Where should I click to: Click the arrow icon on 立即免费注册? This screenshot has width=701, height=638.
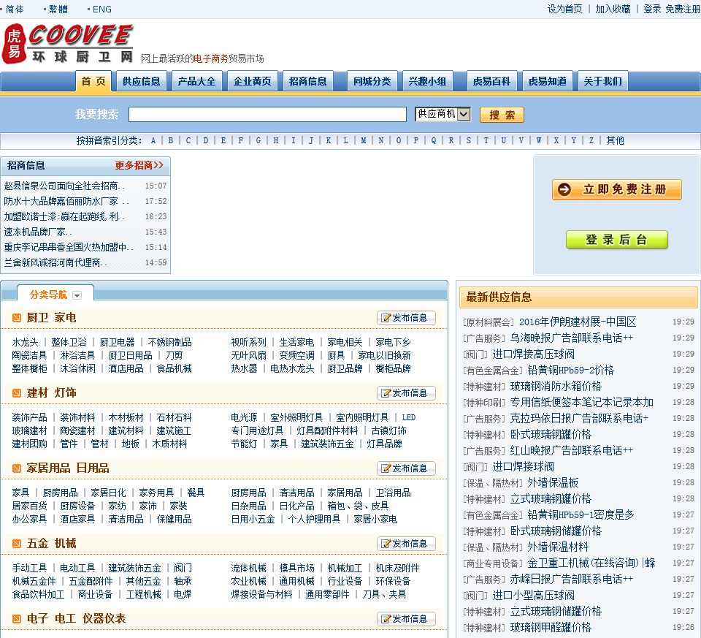point(564,190)
